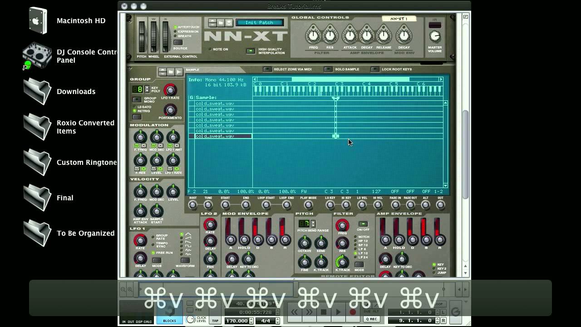This screenshot has width=581, height=327.
Task: Click the transport Stop button
Action: coord(324,312)
